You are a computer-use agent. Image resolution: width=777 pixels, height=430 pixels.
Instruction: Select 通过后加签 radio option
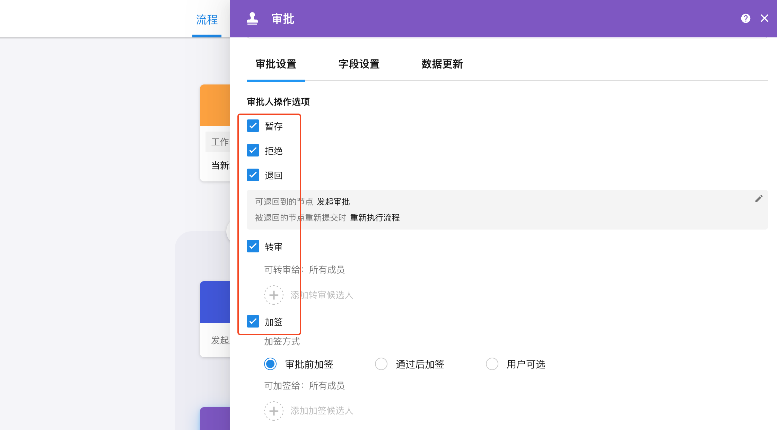click(x=381, y=364)
